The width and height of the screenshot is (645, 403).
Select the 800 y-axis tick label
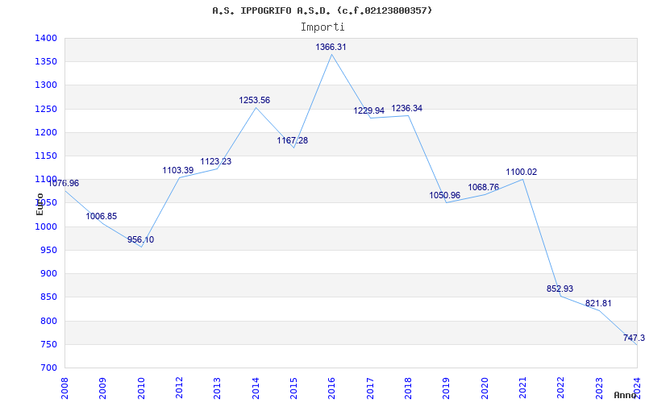(48, 321)
